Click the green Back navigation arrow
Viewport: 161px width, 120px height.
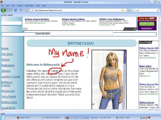[x=3, y=10]
